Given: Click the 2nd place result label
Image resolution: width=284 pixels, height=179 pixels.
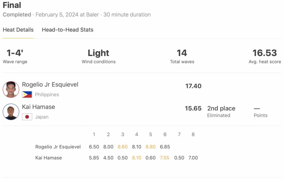Looking at the screenshot, I should [221, 108].
